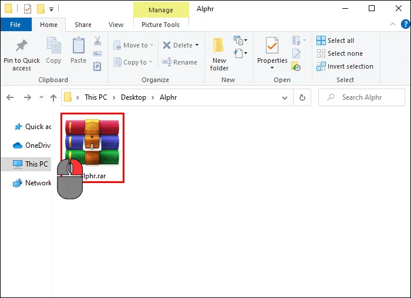Image resolution: width=411 pixels, height=298 pixels.
Task: Open the Picture Tools tab
Action: click(x=161, y=25)
